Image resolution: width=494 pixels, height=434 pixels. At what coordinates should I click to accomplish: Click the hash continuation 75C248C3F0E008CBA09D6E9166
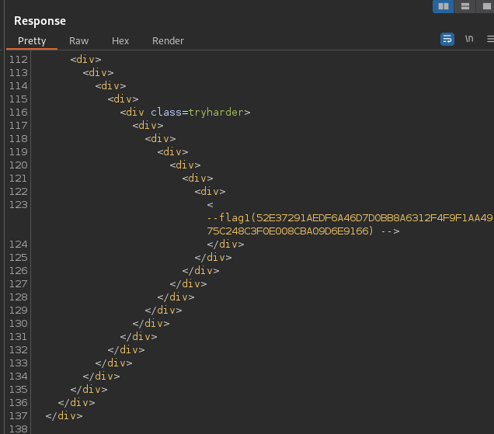point(288,231)
